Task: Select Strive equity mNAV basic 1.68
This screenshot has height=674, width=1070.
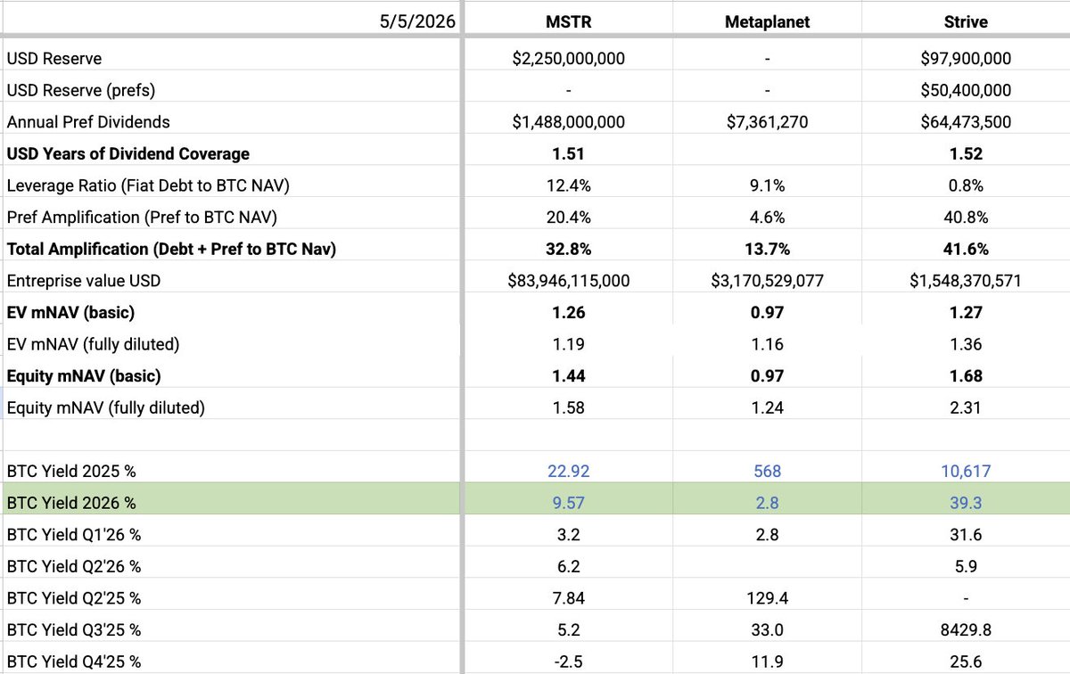Action: click(966, 376)
